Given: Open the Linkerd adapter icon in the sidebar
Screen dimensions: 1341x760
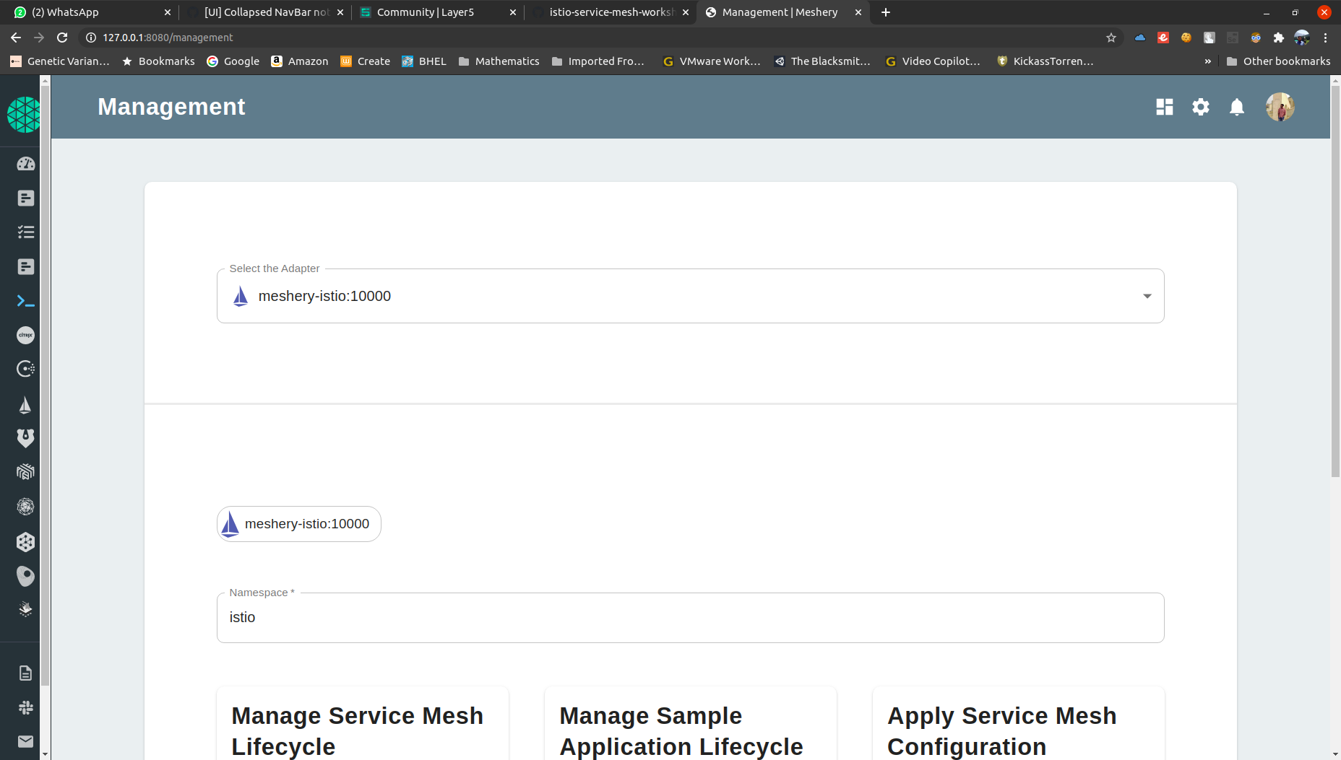Looking at the screenshot, I should pos(25,472).
